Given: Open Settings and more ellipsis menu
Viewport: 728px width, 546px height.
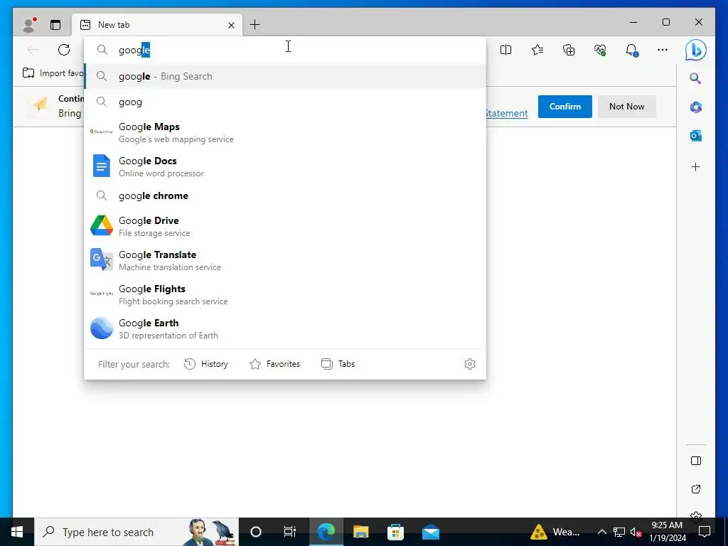Looking at the screenshot, I should 663,50.
